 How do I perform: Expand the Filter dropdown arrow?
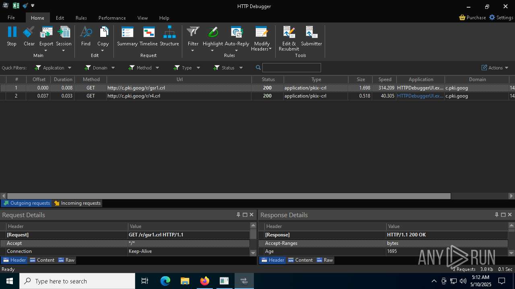[192, 51]
